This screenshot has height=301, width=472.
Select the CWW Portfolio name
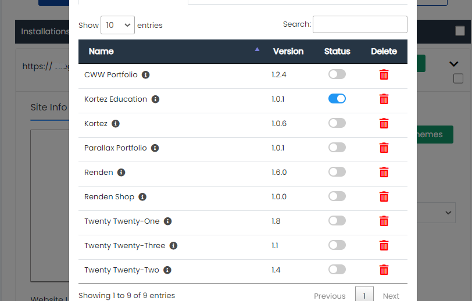coord(111,74)
